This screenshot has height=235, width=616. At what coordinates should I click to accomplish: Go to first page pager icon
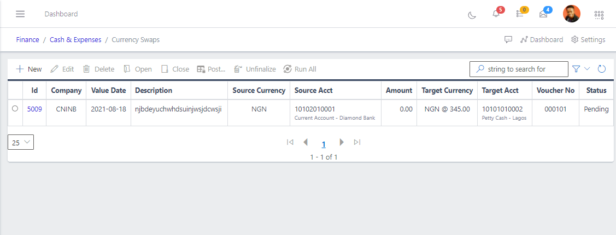[x=290, y=142]
